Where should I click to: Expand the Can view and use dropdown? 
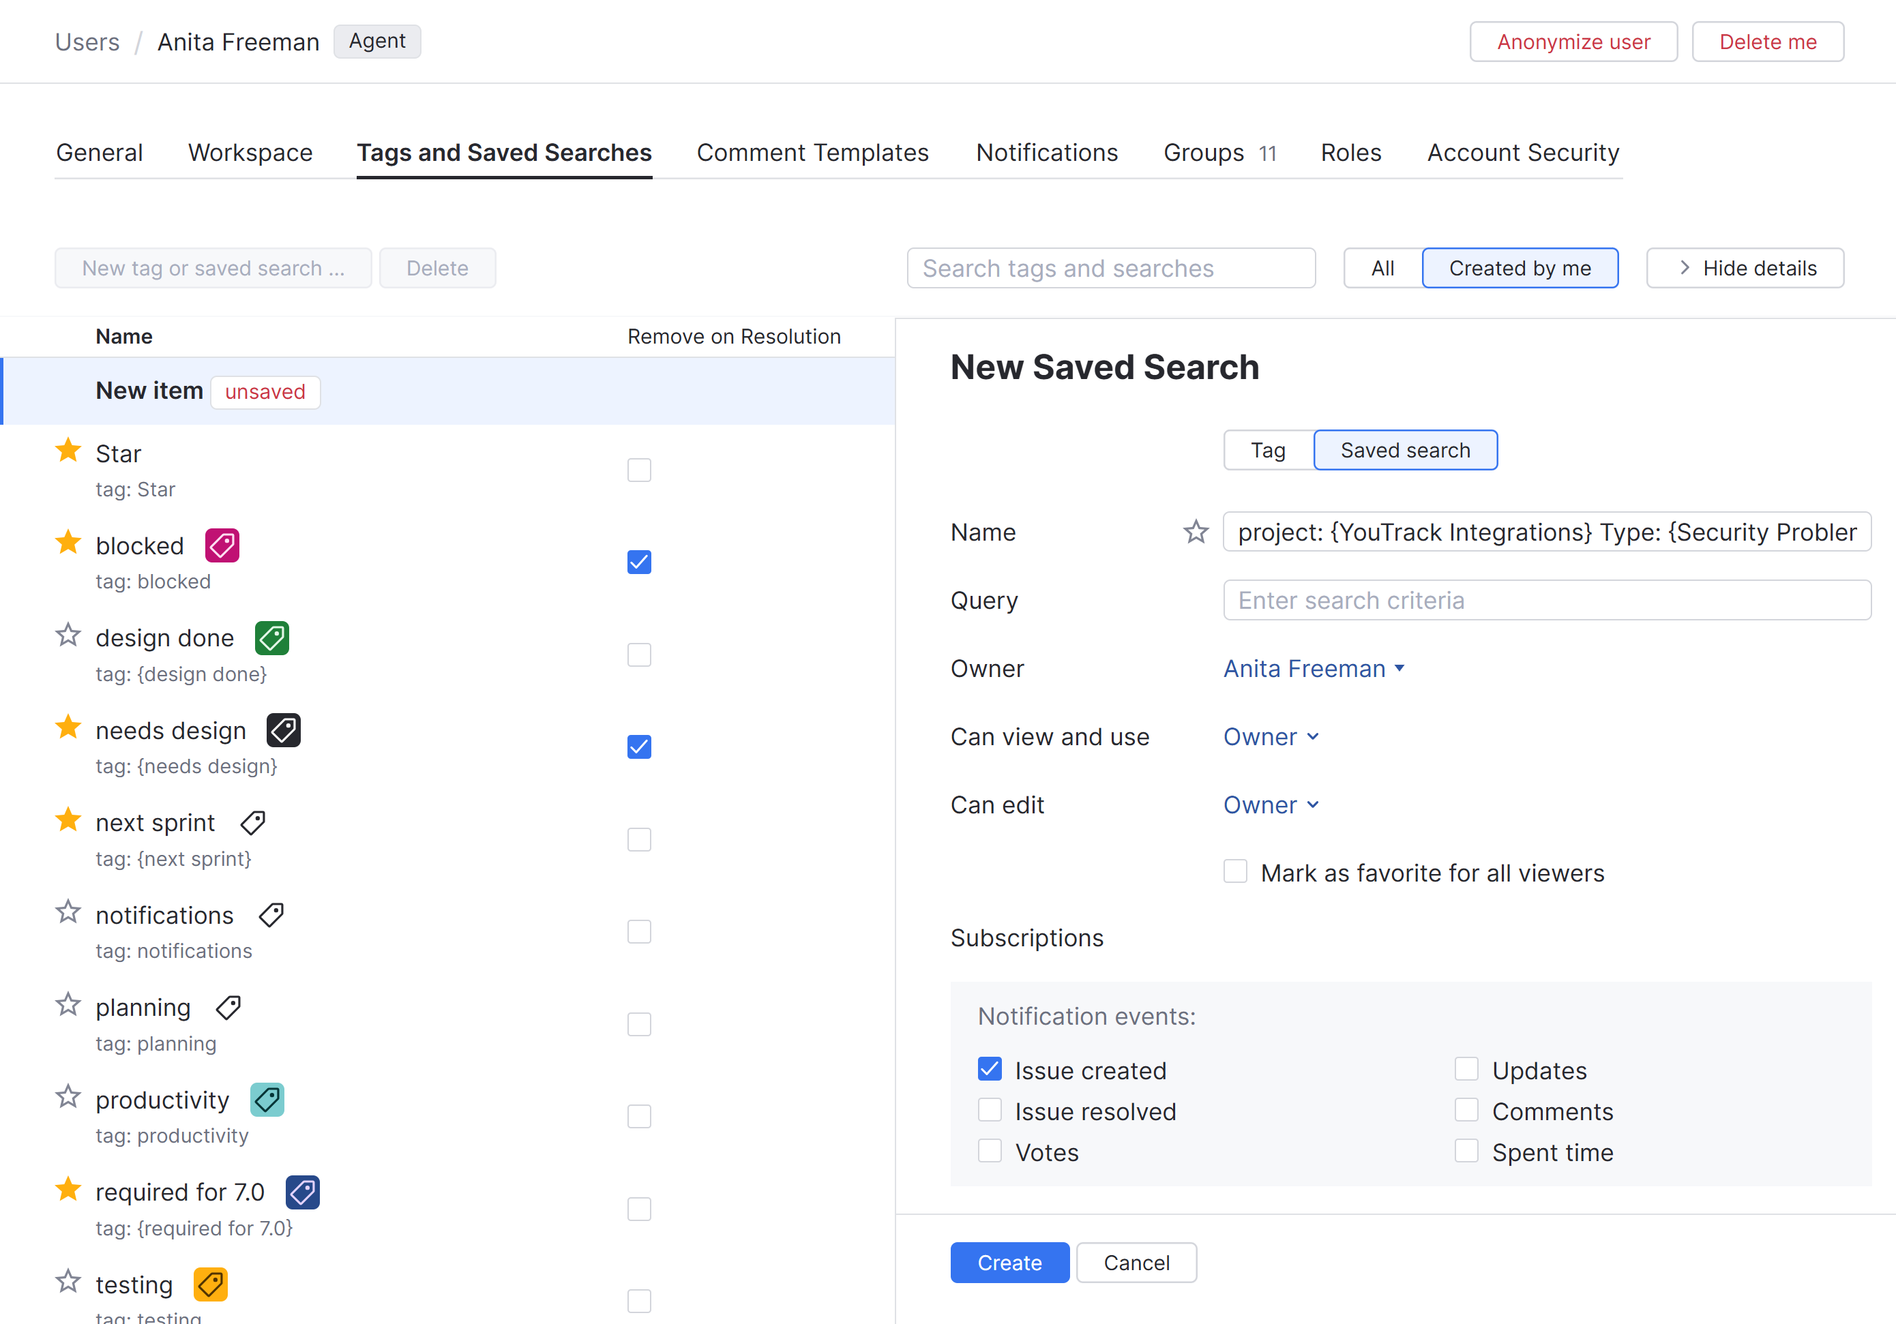pos(1271,736)
